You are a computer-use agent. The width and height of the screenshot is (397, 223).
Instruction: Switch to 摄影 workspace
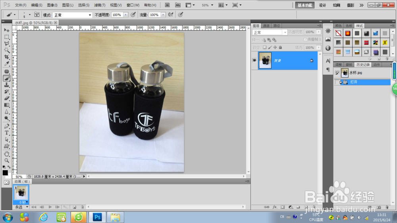[351, 5]
